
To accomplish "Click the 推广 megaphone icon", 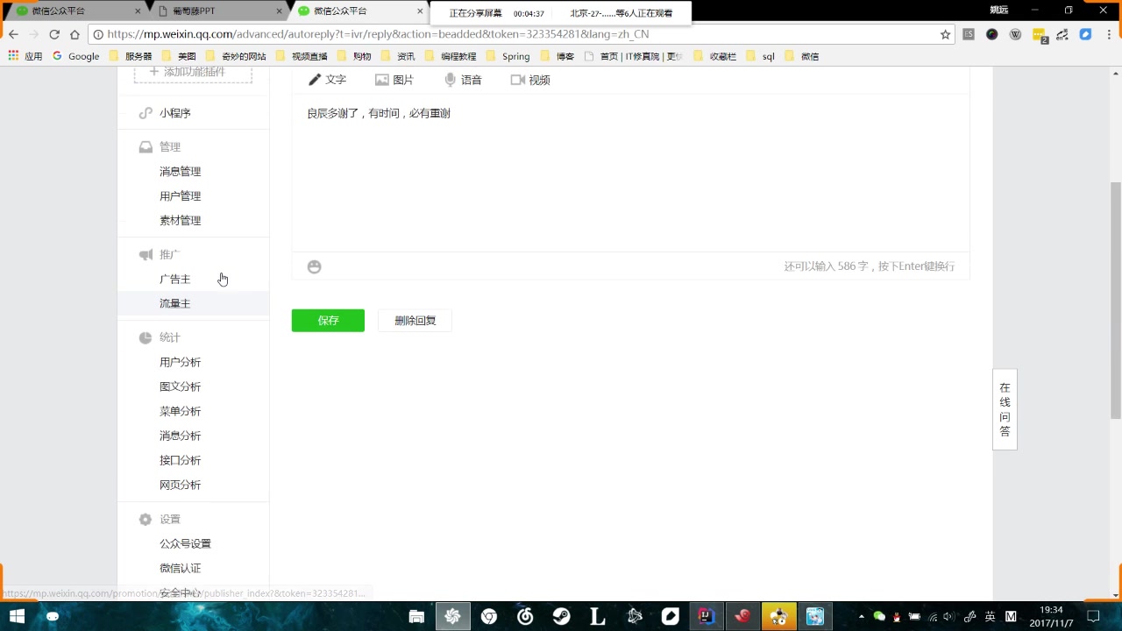I will 145,254.
